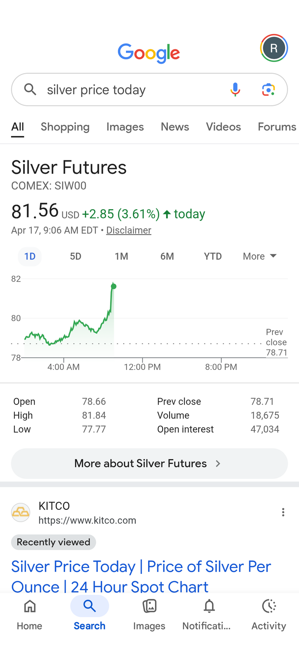Open the Disclaimer link
This screenshot has height=665, width=299.
129,230
